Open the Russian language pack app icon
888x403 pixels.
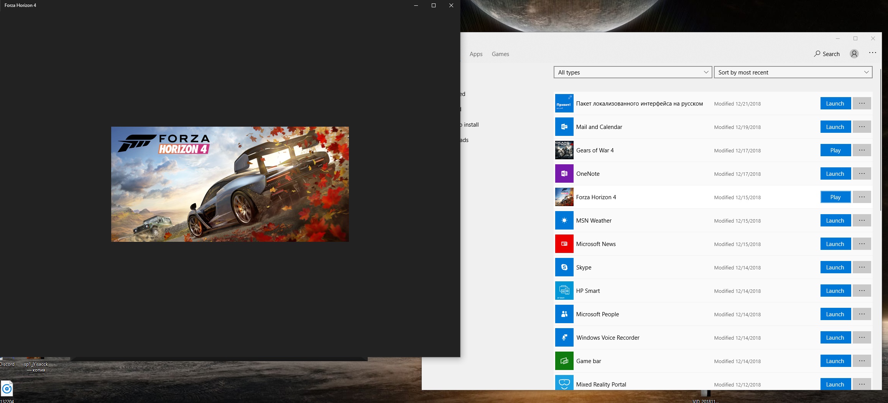pos(564,104)
